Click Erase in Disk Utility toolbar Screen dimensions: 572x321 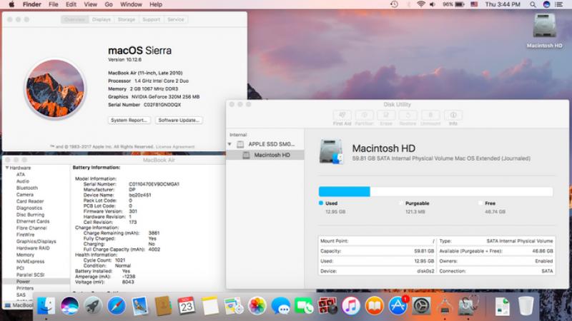386,118
